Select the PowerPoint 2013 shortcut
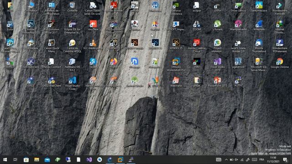Image resolution: width=292 pixels, height=164 pixels. (217, 82)
